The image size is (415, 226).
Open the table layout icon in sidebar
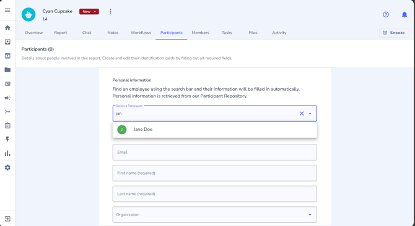tap(7, 84)
